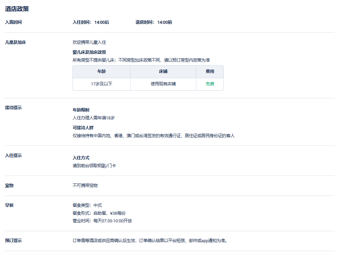Select the 17岁及以下 table cell
This screenshot has width=340, height=255.
tap(101, 84)
